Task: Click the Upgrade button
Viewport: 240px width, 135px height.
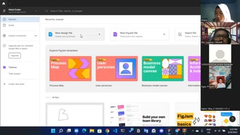Action: (x=15, y=55)
